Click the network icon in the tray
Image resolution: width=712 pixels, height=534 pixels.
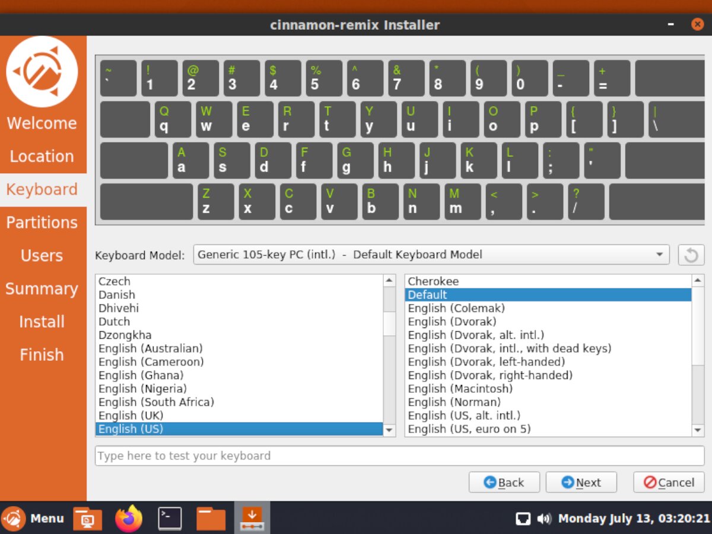[x=523, y=518]
